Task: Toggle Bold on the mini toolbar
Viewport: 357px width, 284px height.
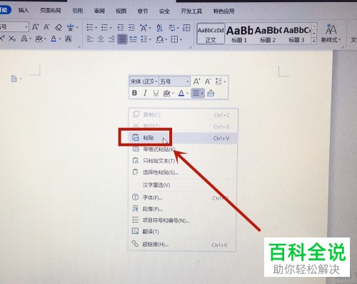Action: (x=134, y=93)
